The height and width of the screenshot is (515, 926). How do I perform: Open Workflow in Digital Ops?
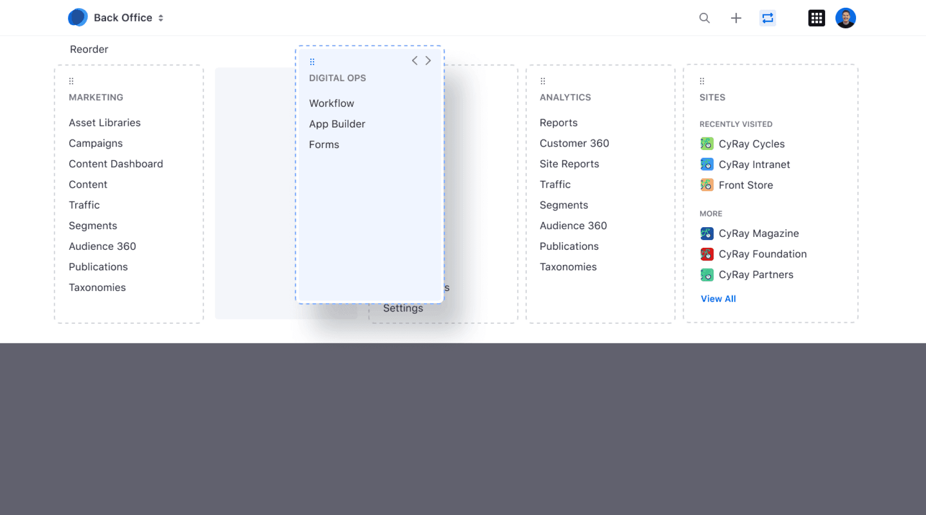331,103
